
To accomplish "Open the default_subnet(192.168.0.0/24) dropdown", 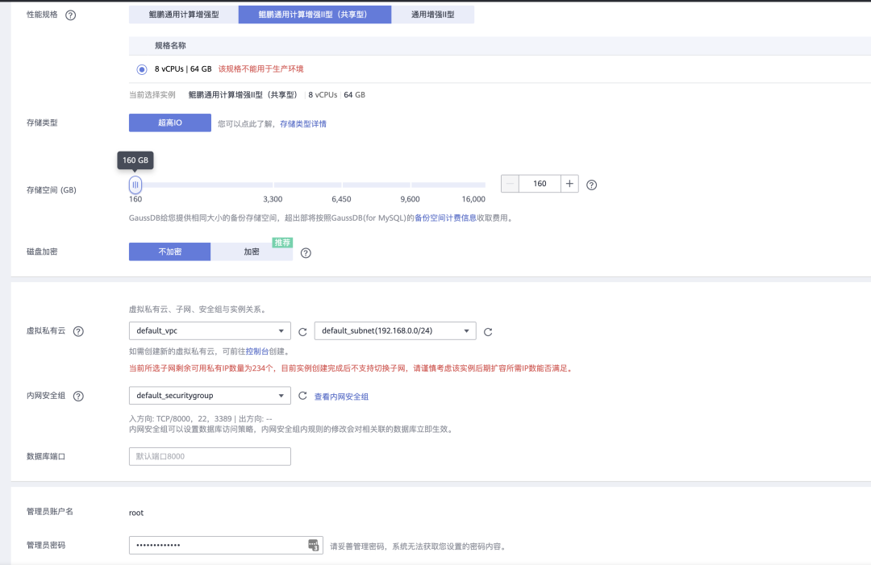I will coord(395,330).
